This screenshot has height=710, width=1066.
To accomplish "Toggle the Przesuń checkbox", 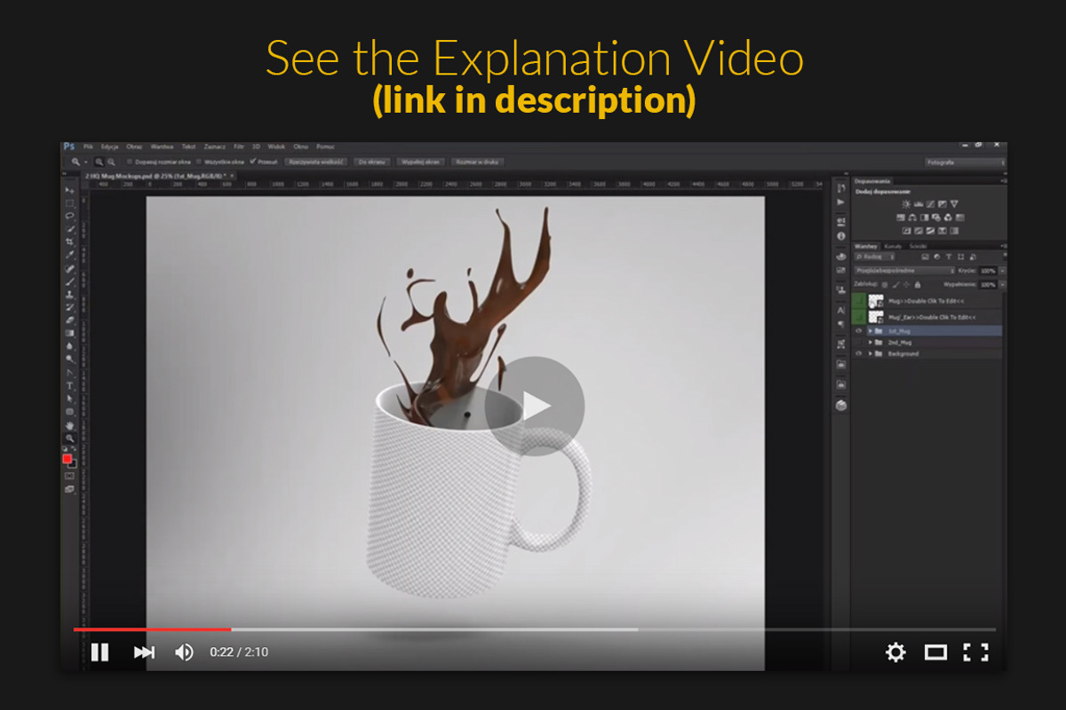I will click(x=252, y=162).
